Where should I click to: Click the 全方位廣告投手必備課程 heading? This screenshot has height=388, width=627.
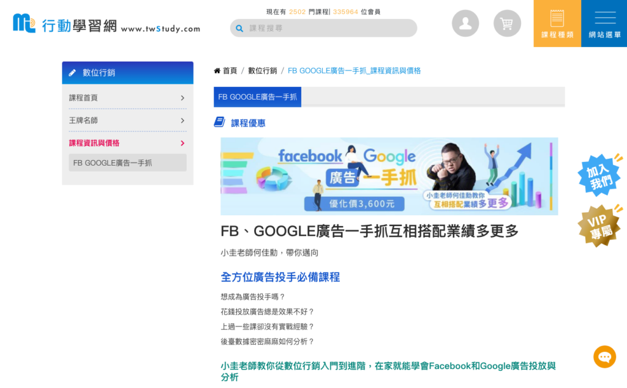[280, 277]
